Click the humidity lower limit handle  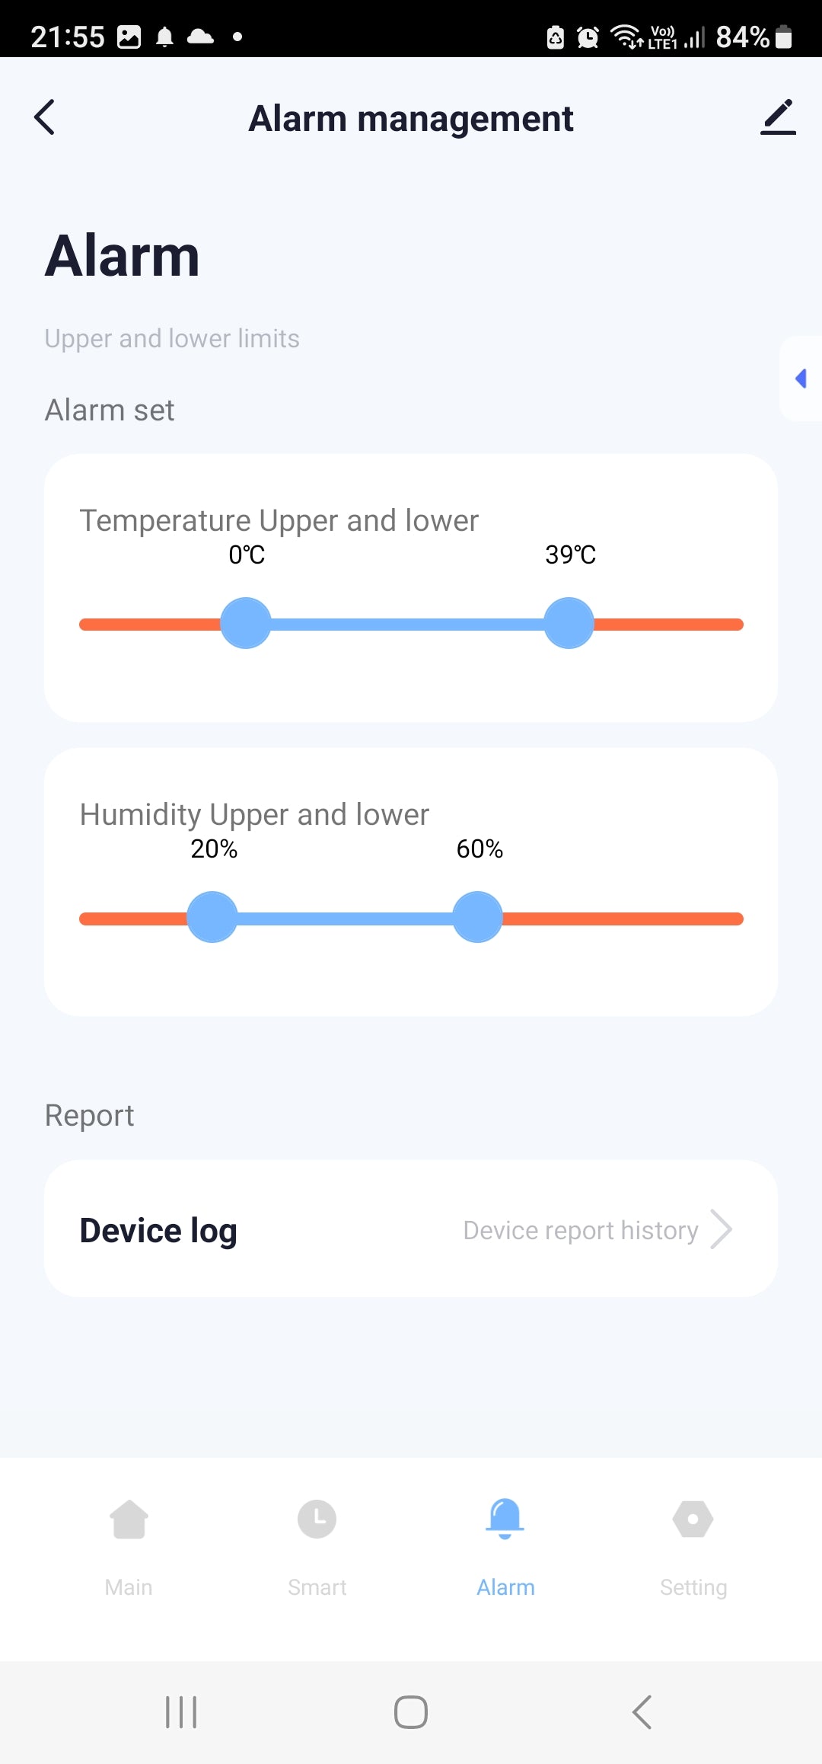tap(212, 918)
